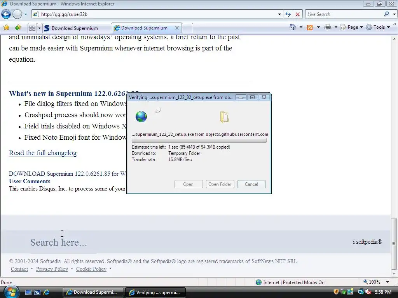Click the security shield tray icon
Image resolution: width=398 pixels, height=298 pixels.
336,292
